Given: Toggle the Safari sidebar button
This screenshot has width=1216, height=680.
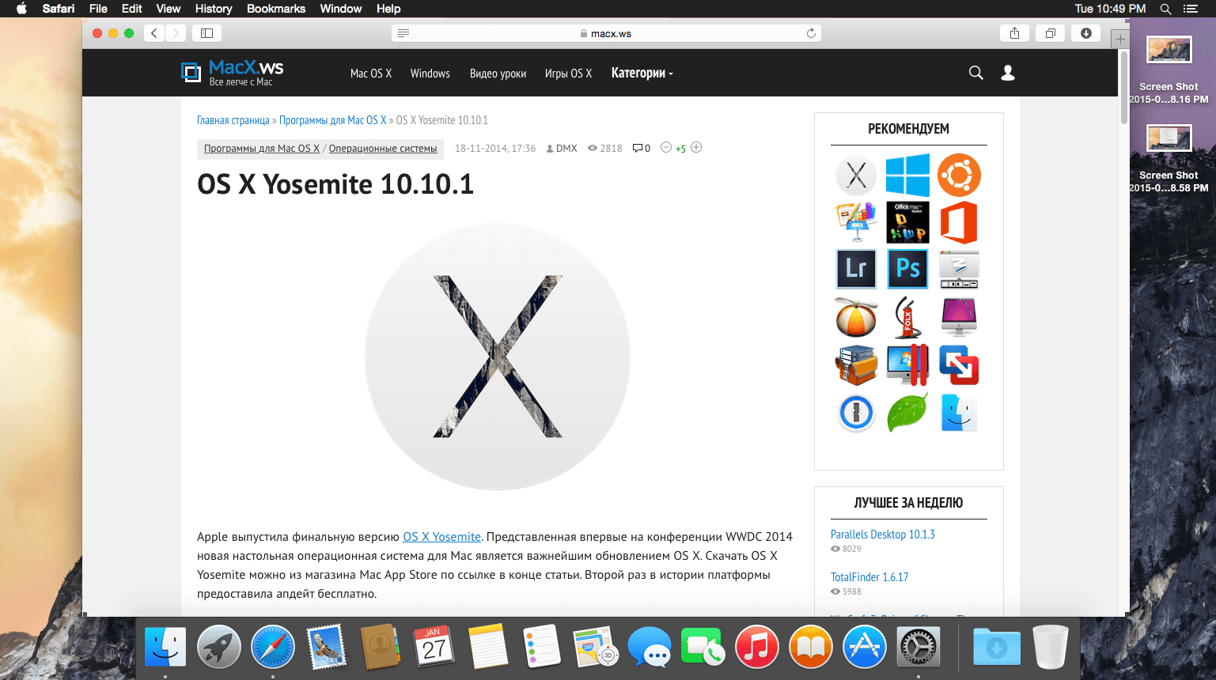Looking at the screenshot, I should 206,33.
